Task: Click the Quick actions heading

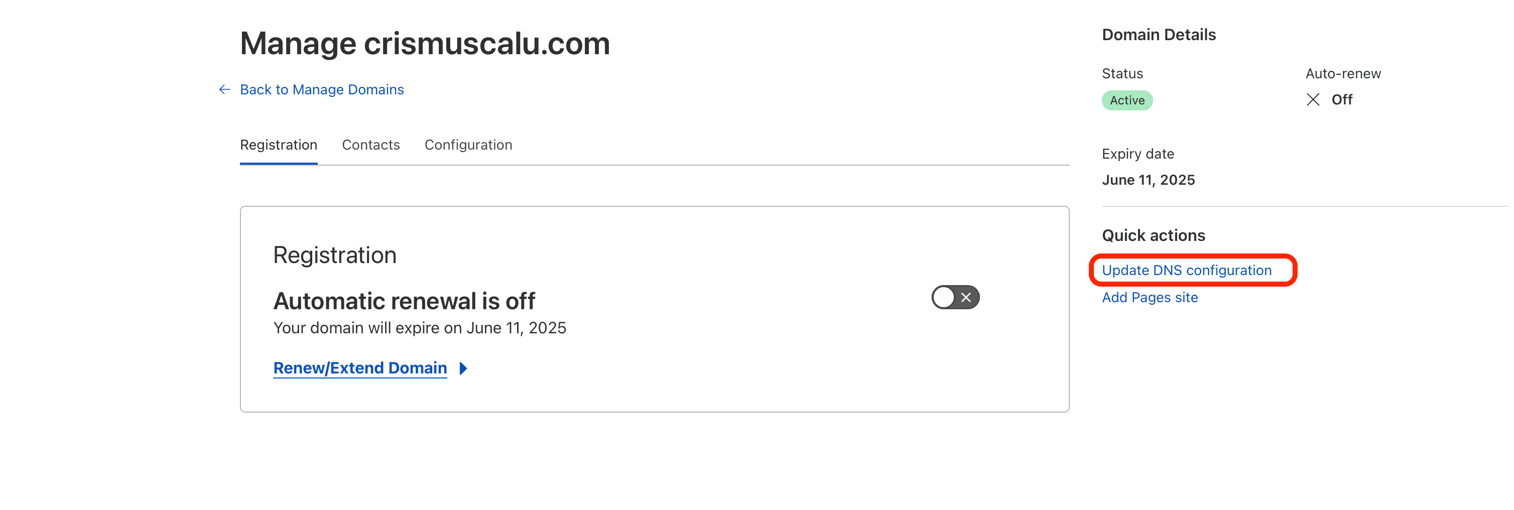Action: 1153,235
